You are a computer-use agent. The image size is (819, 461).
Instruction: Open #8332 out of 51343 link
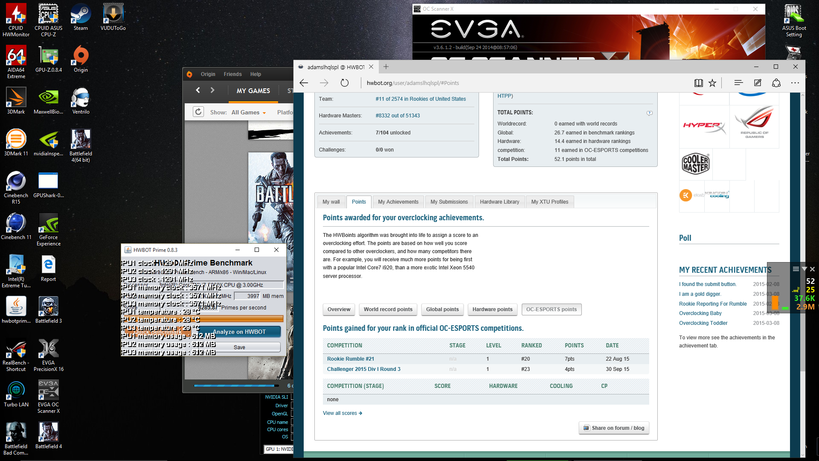[398, 116]
